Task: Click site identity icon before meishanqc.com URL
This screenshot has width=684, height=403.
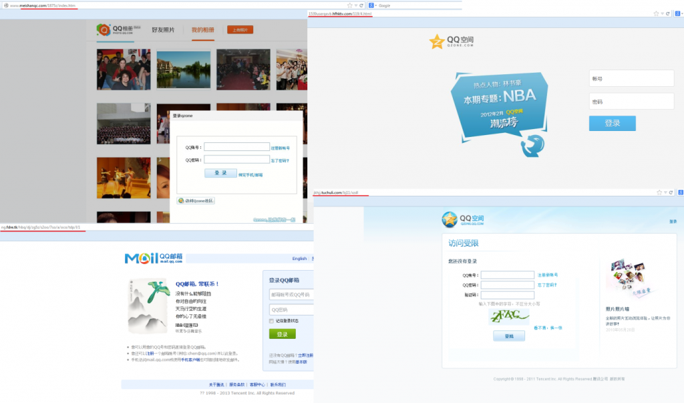Action: point(6,5)
